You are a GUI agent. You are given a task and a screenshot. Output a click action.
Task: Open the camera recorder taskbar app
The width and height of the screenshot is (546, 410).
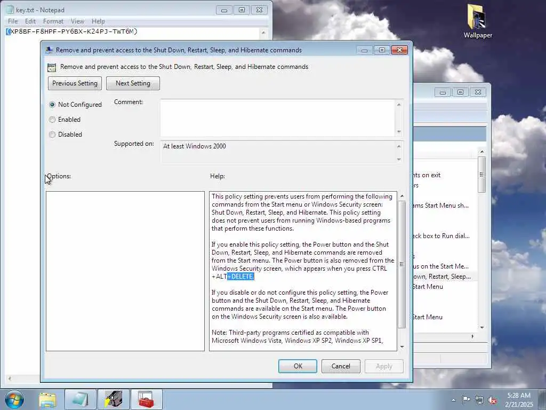(x=114, y=399)
